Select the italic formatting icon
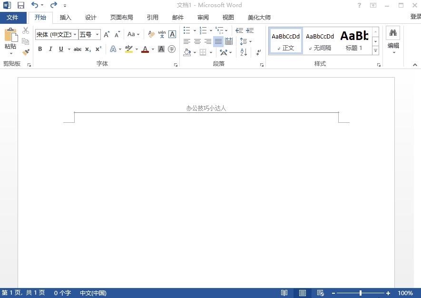Screen dimensions: 421x298 click(50, 49)
